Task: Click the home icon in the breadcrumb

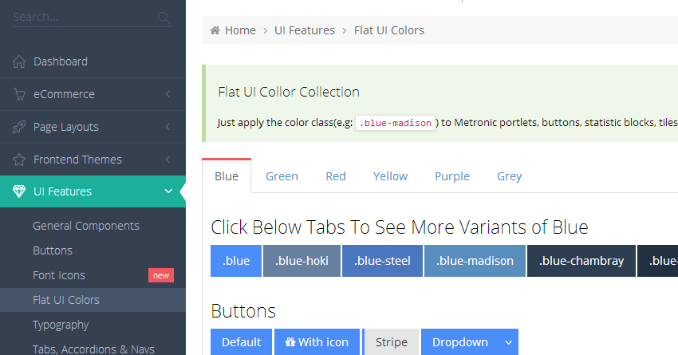Action: (215, 30)
